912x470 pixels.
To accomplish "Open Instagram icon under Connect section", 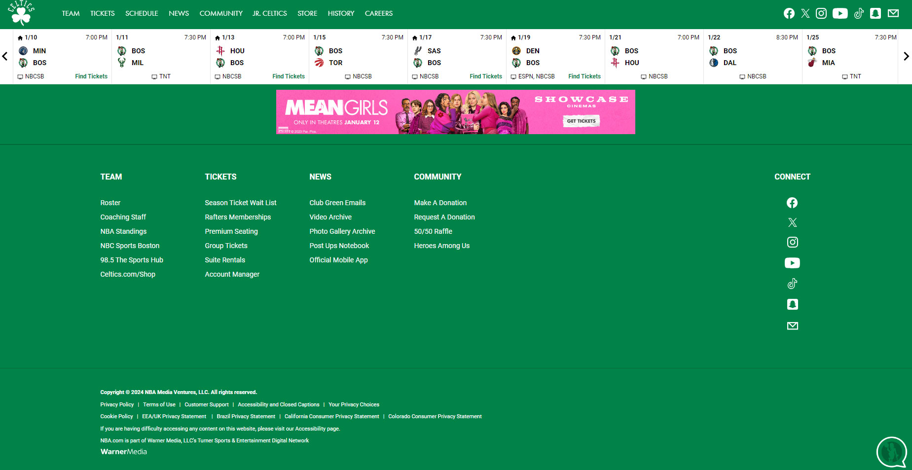I will pos(792,242).
